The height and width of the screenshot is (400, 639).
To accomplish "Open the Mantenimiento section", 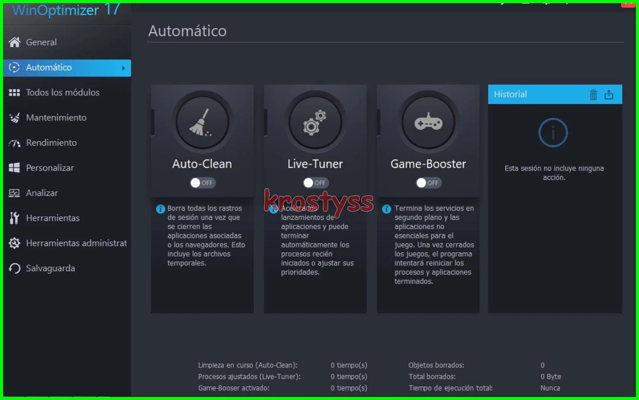I will (x=67, y=117).
